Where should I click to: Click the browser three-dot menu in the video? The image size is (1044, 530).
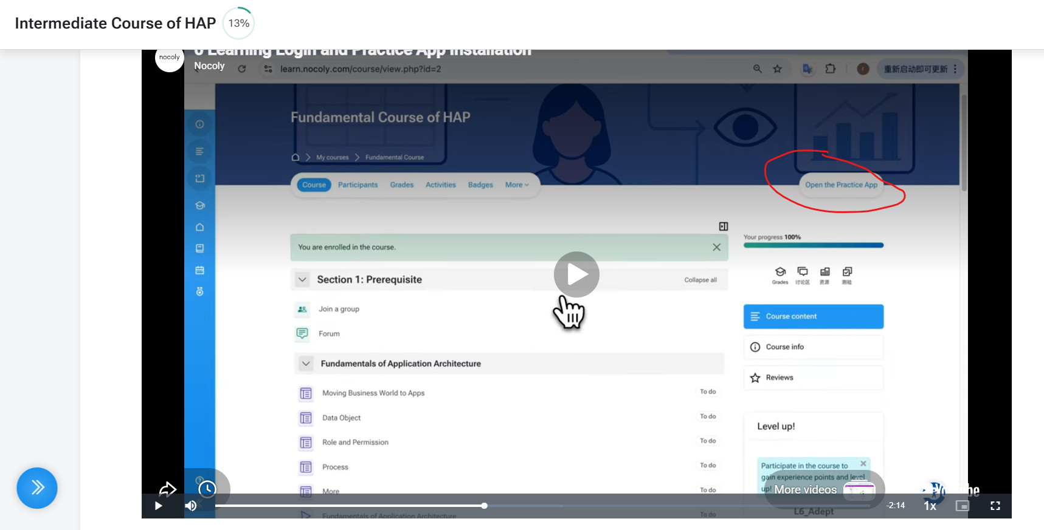point(955,69)
